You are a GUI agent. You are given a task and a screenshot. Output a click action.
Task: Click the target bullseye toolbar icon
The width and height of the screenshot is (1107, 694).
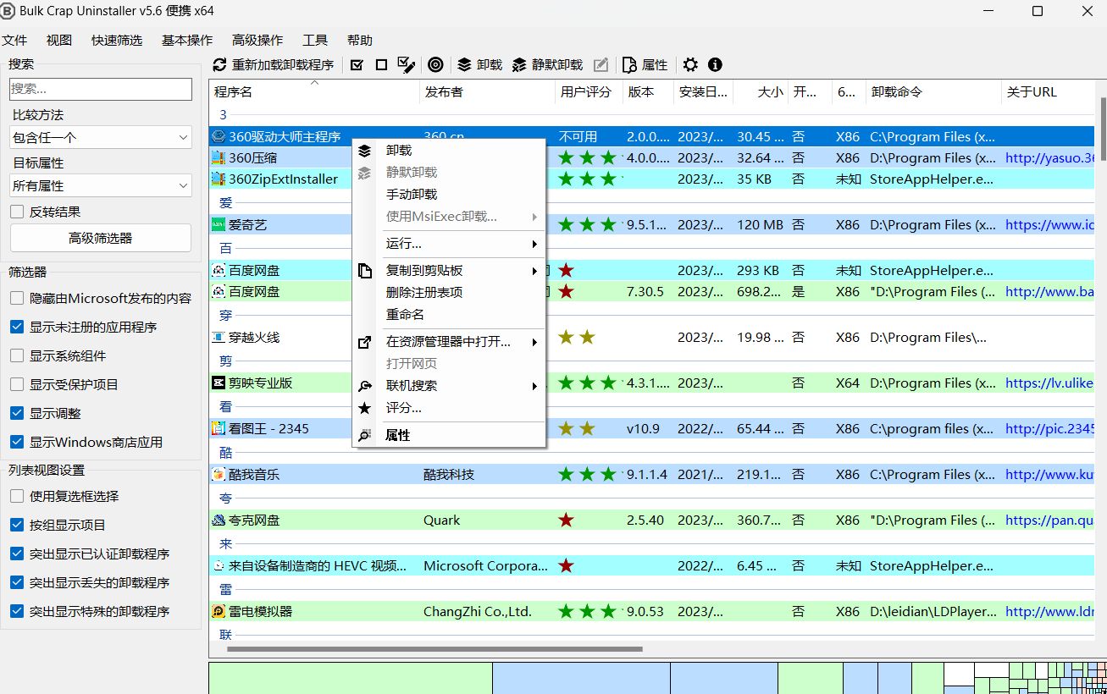(435, 64)
